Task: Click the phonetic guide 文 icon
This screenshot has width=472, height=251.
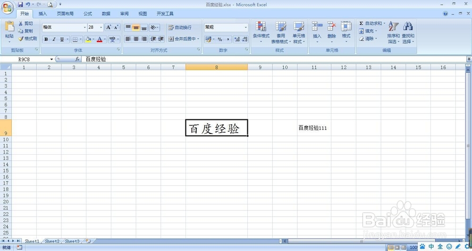Action: pos(112,39)
